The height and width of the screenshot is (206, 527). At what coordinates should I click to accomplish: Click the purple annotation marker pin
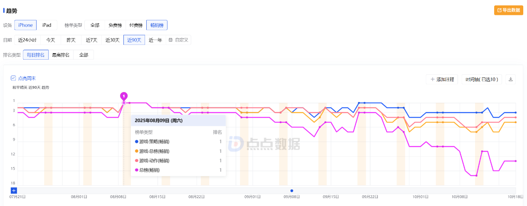(x=123, y=96)
